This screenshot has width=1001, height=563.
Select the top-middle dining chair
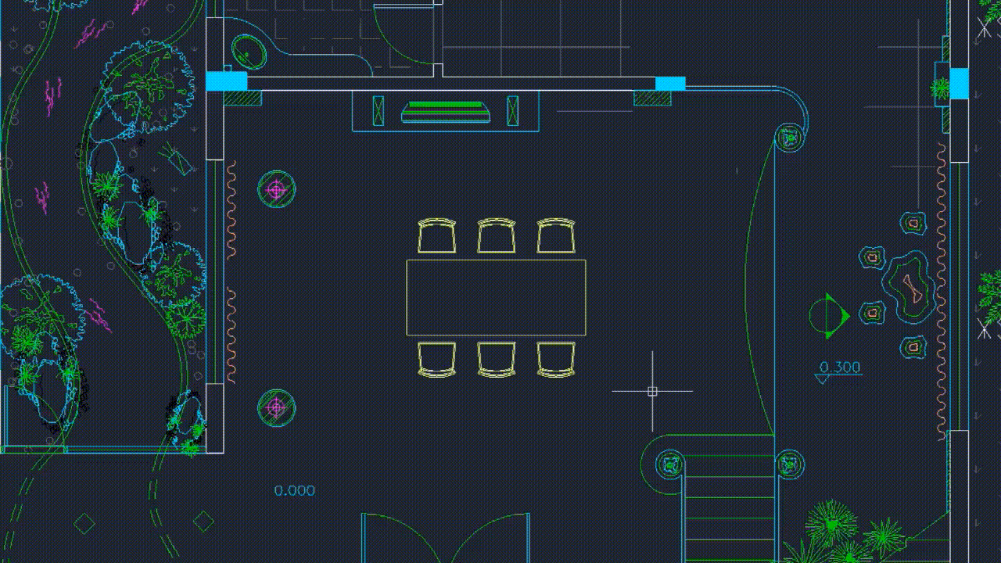point(497,235)
